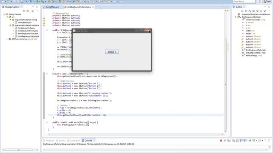273x153 pixels.
Task: Select the GridBagLayoutTutorial.java editor tab
Action: [79, 7]
